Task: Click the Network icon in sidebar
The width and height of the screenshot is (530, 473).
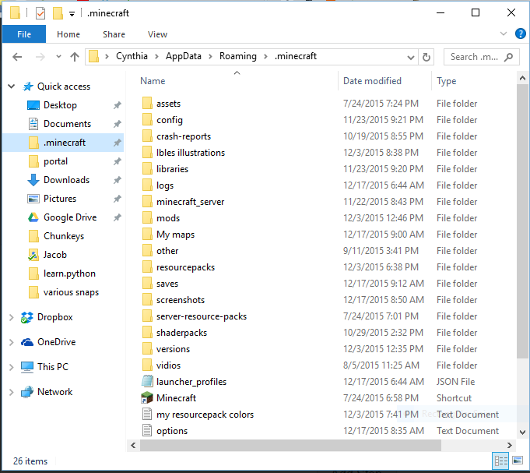Action: (27, 392)
